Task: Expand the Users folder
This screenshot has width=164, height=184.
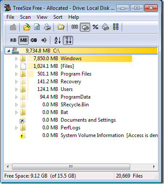Action: point(16,89)
